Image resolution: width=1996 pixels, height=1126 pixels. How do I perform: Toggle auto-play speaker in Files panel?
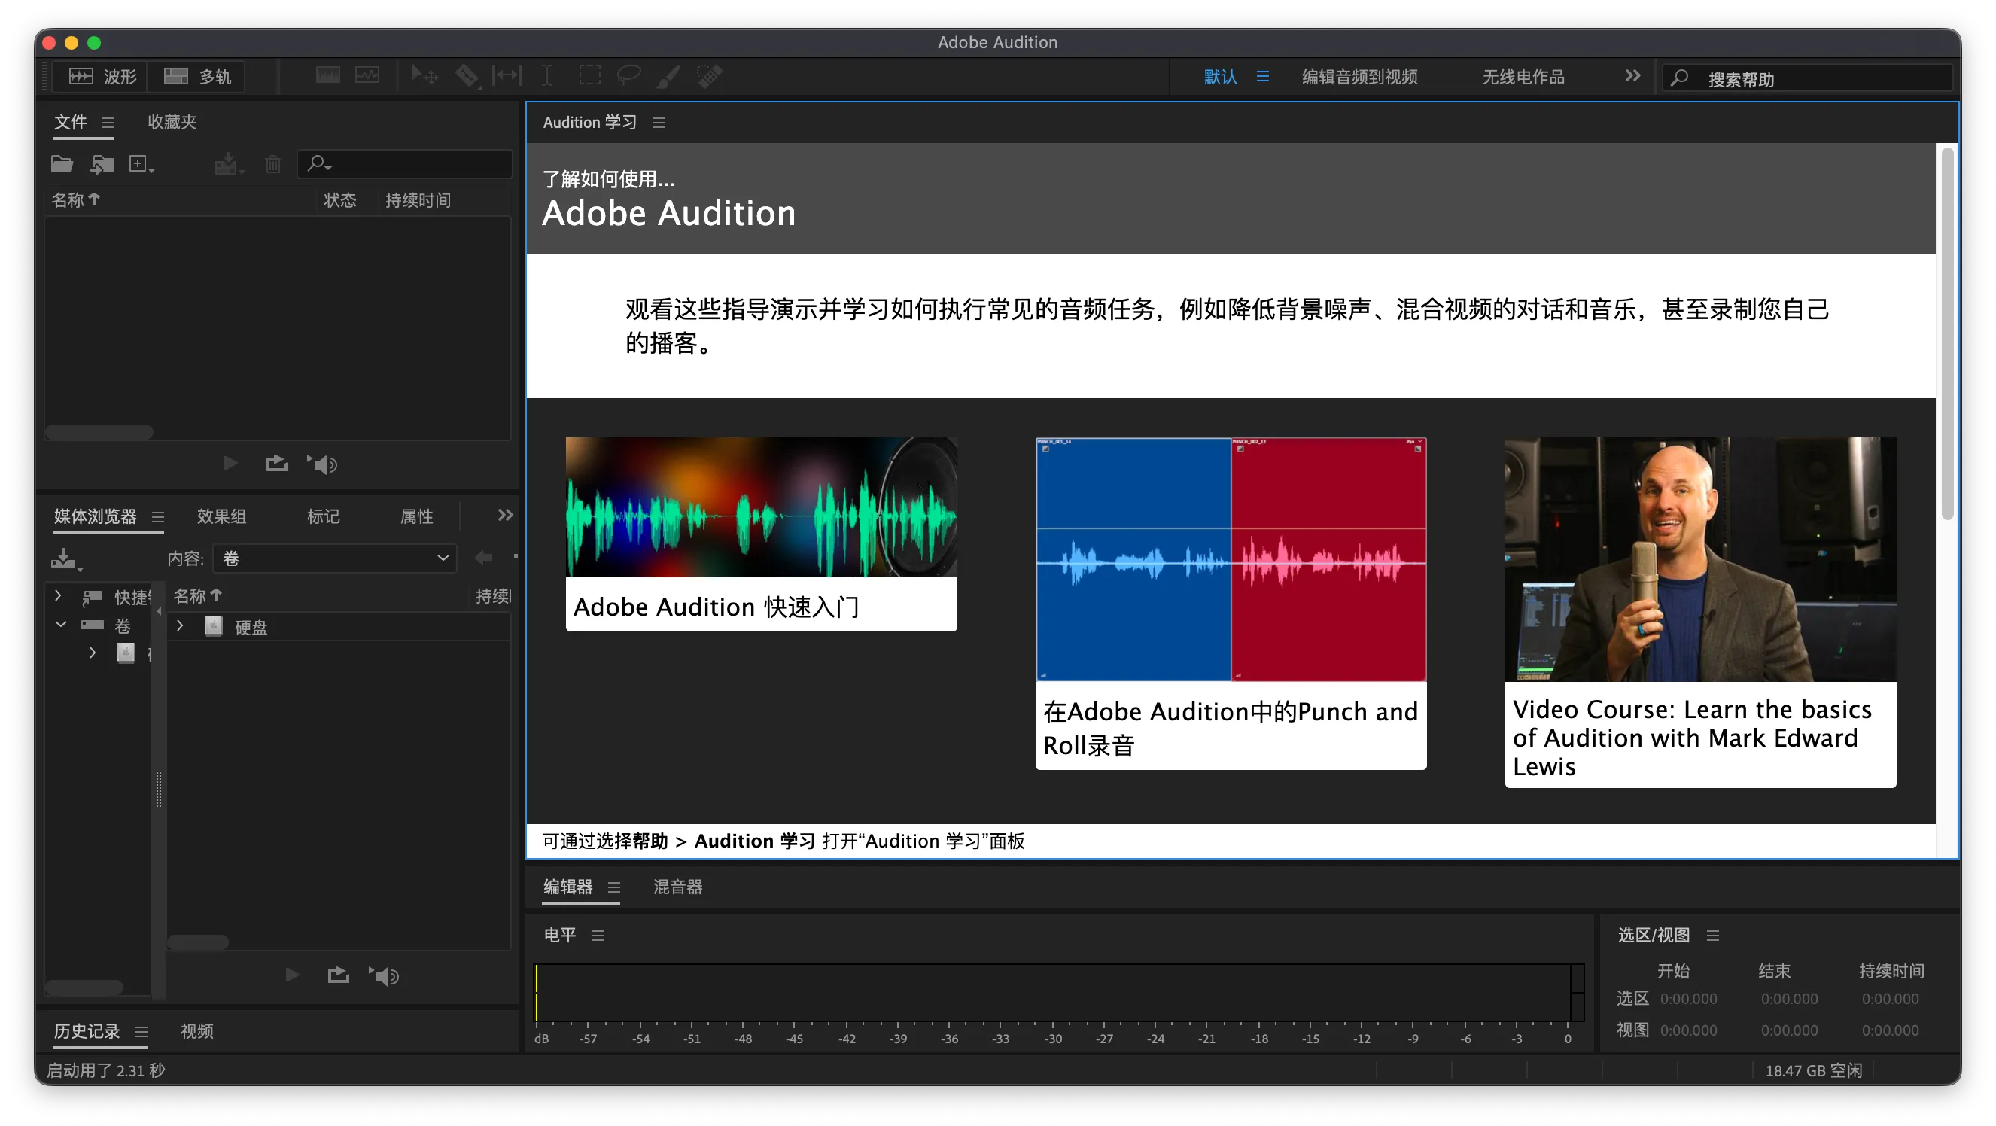(322, 464)
